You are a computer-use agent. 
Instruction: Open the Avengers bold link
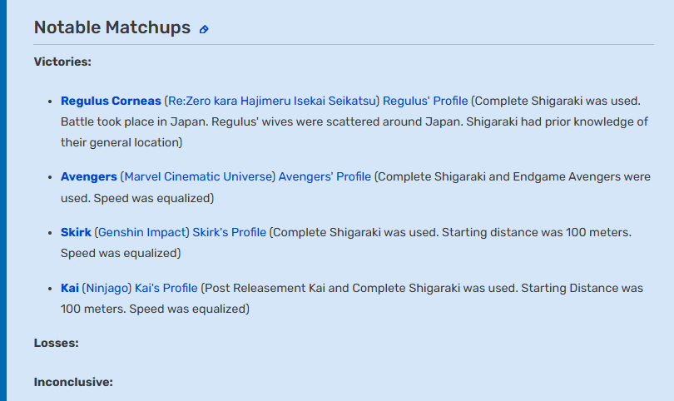tap(88, 176)
